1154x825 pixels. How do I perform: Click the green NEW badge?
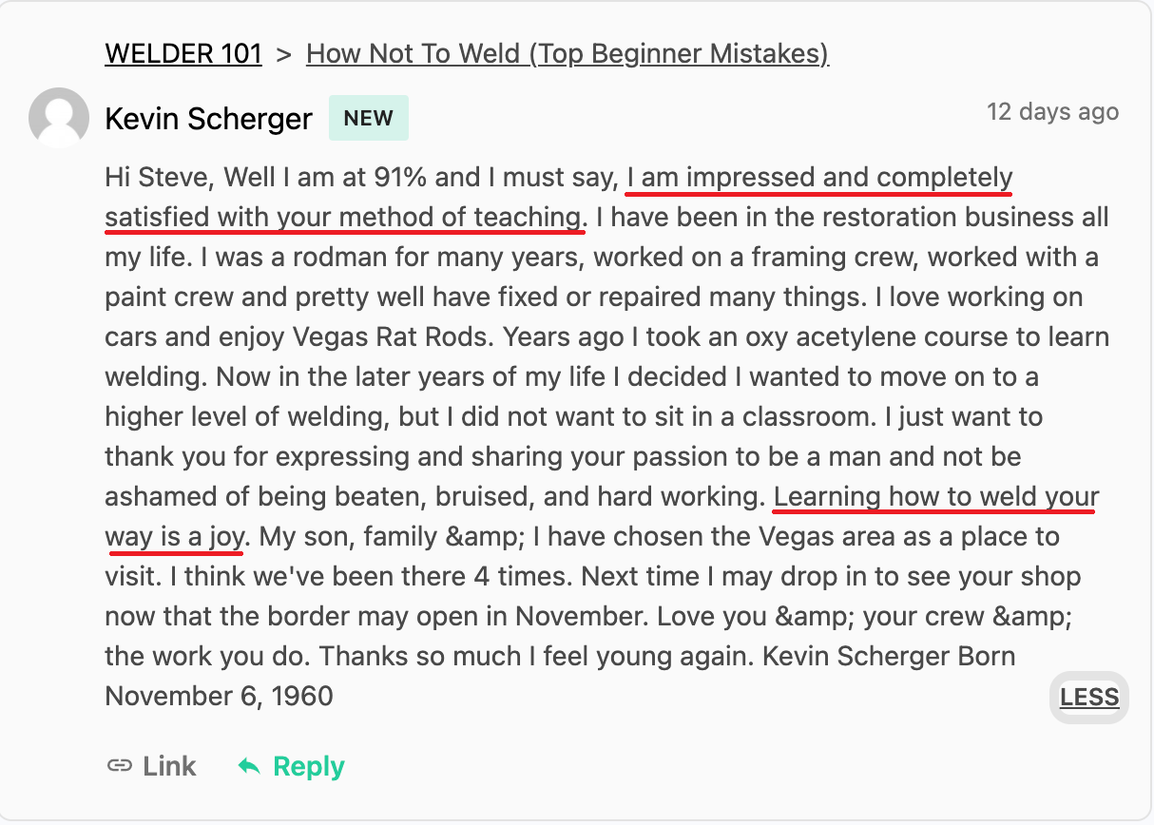[369, 118]
